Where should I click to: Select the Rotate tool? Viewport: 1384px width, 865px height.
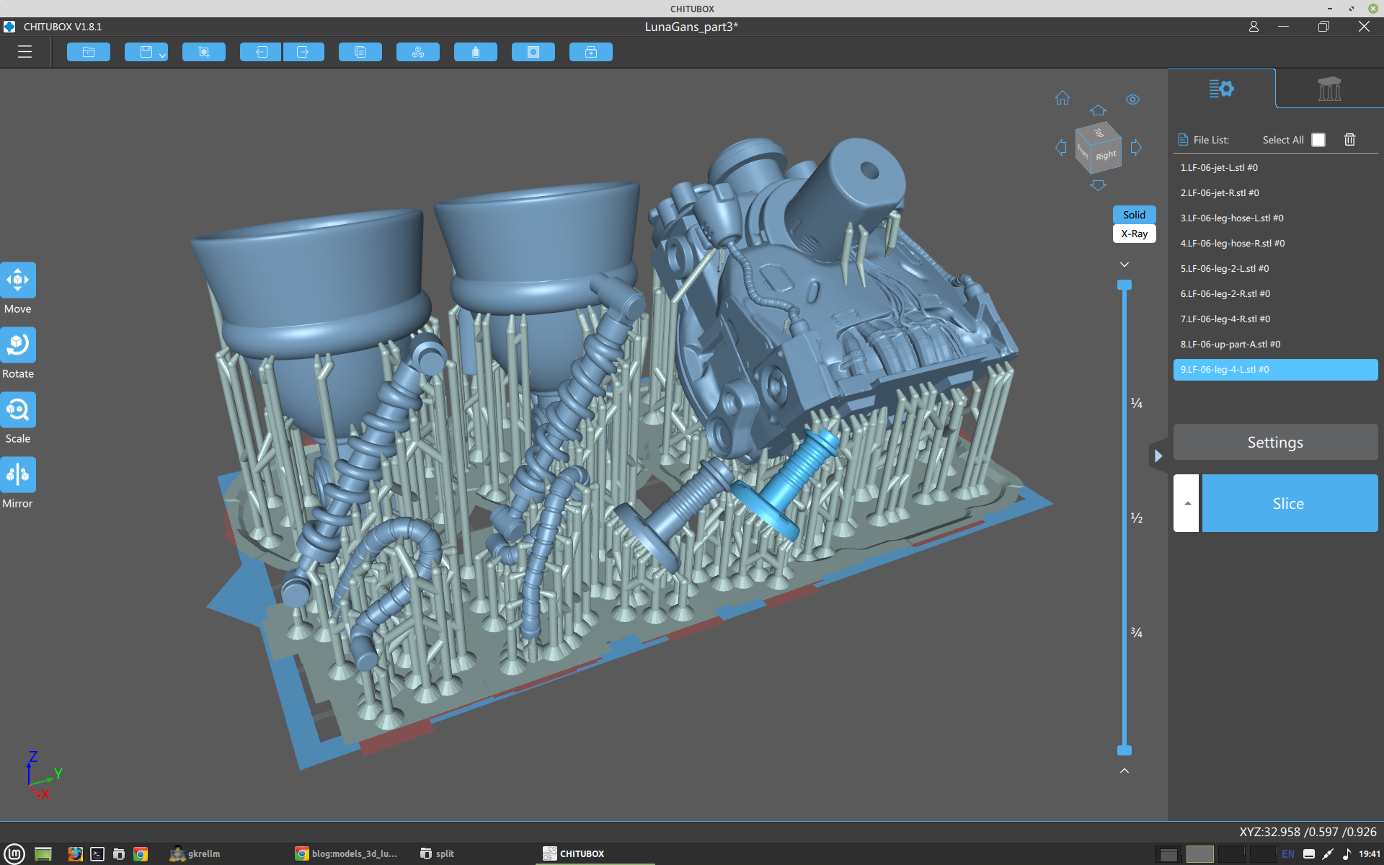pyautogui.click(x=18, y=345)
